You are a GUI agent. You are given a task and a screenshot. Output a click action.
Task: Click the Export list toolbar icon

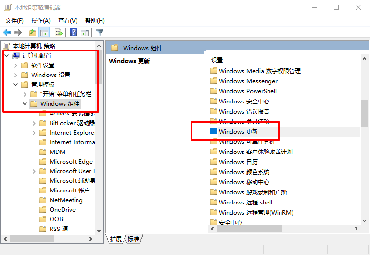click(59, 33)
